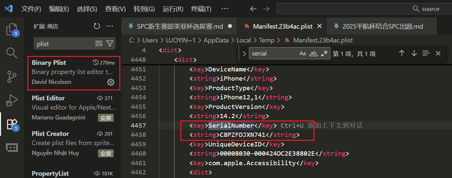Open the Source Control view
Viewport: 452px width, 178px height.
[x=12, y=76]
